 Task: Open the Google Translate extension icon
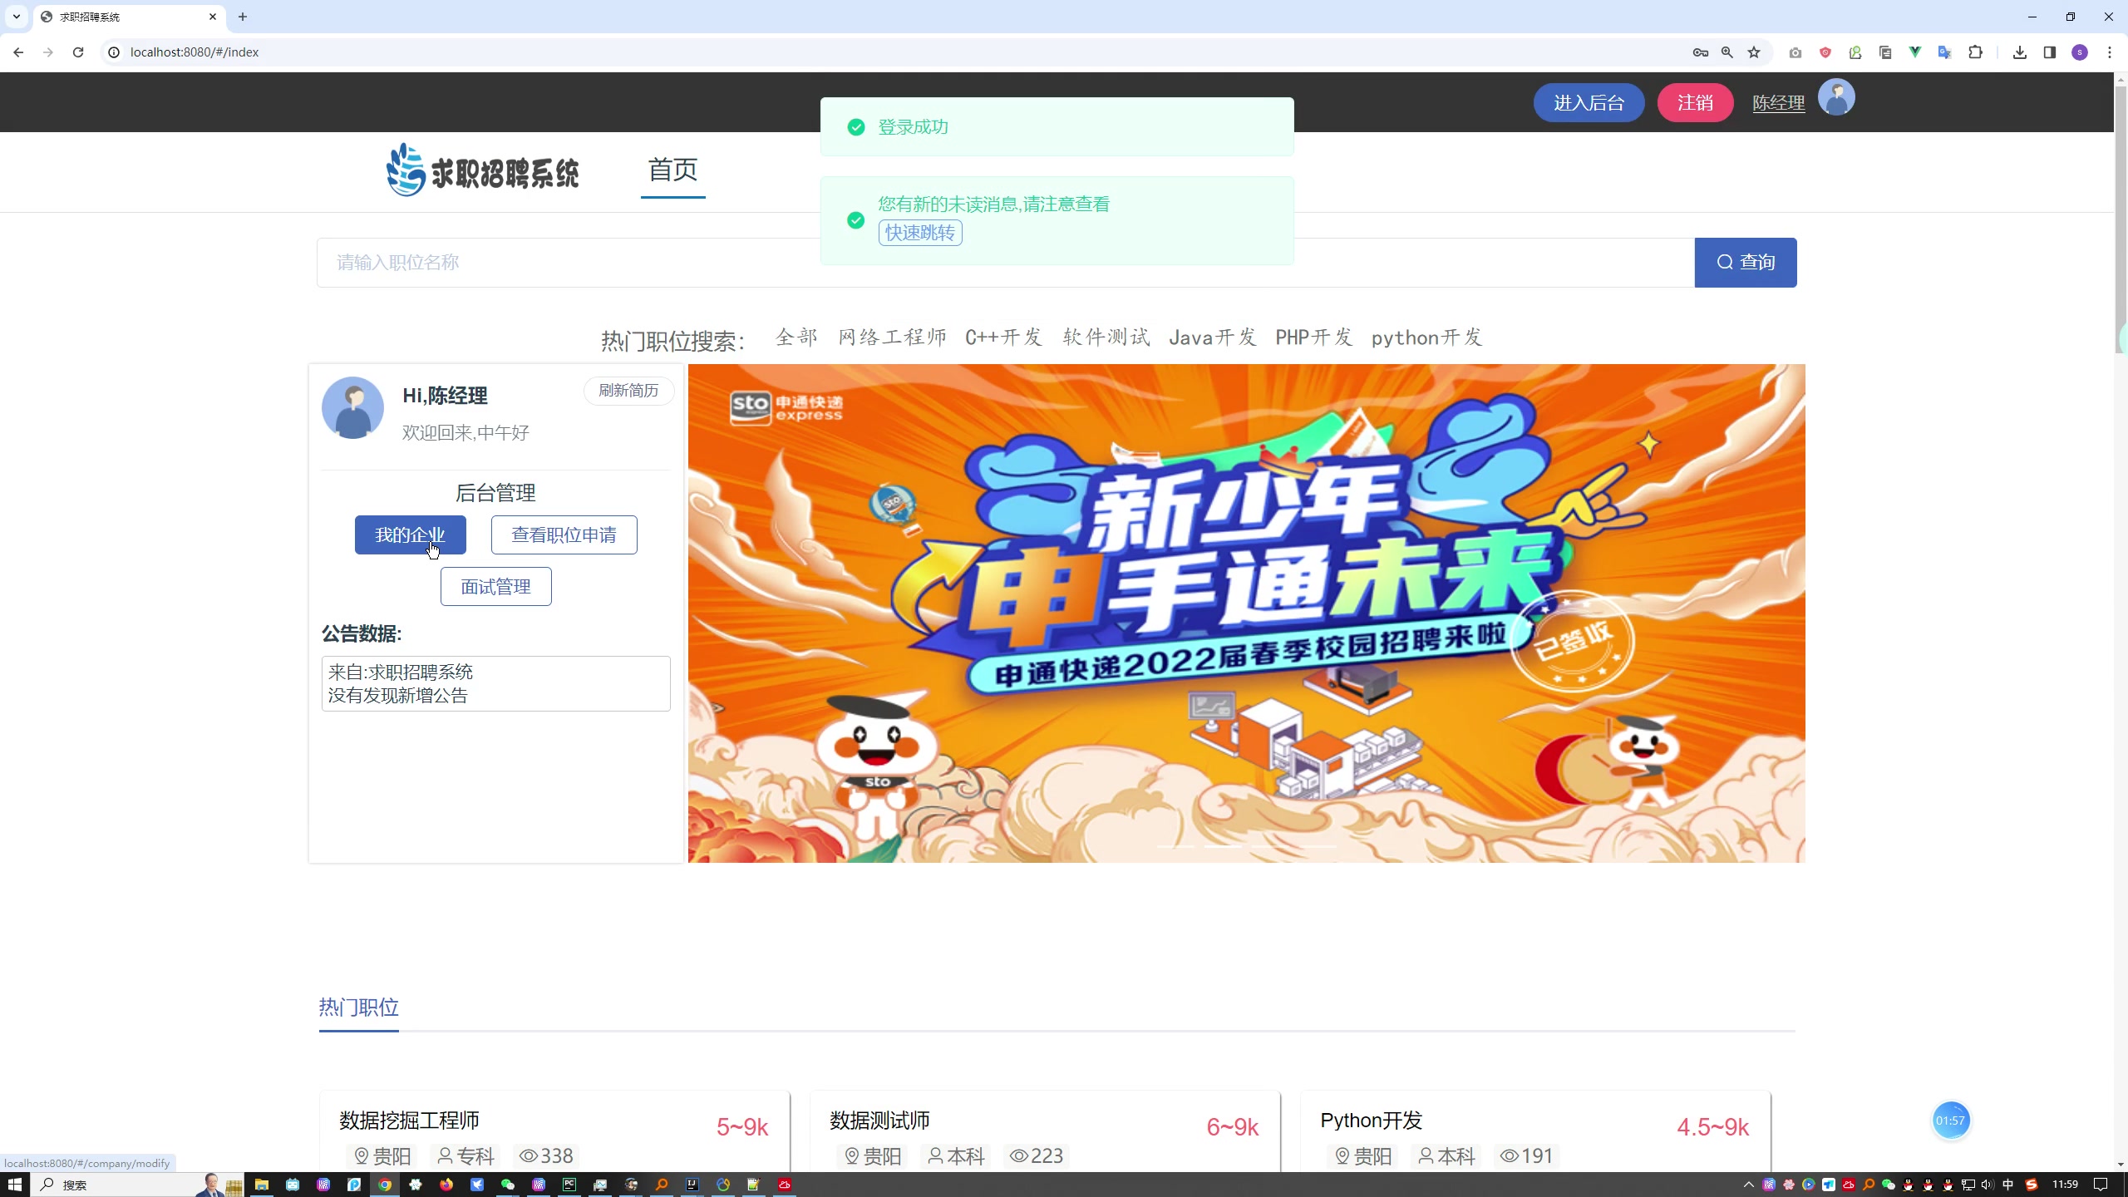pyautogui.click(x=1945, y=52)
